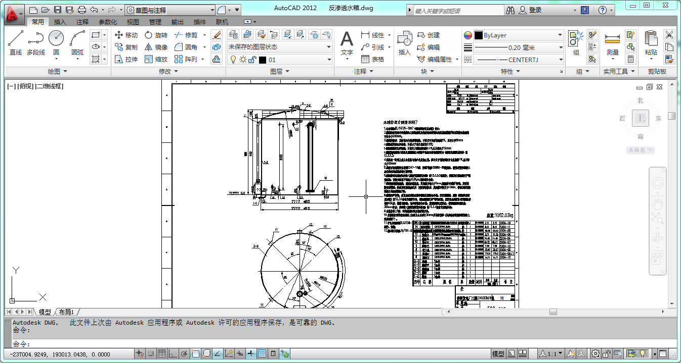This screenshot has width=681, height=363.
Task: Click the 插入 (Insert block) button
Action: coord(405,43)
